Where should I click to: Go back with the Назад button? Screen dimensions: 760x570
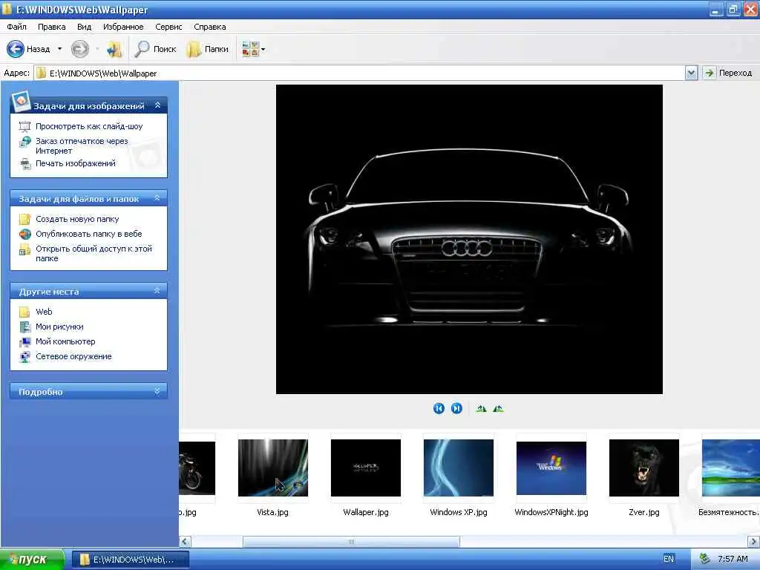pos(28,49)
